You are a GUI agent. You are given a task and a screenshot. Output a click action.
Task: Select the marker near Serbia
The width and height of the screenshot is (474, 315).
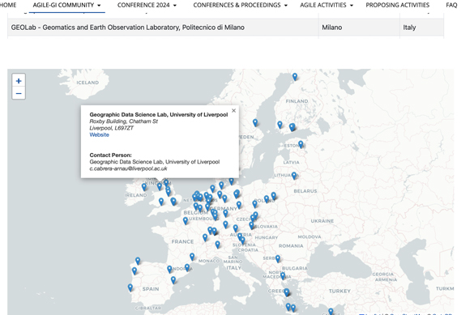(x=277, y=258)
